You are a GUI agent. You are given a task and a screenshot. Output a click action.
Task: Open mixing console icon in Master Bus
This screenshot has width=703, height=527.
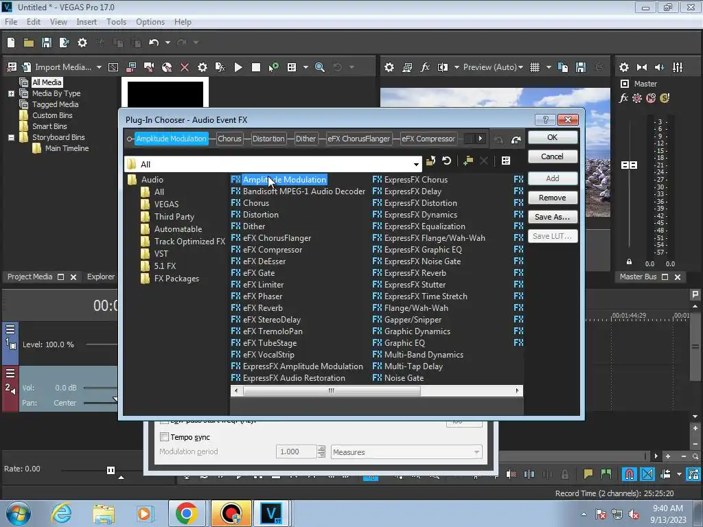click(678, 67)
